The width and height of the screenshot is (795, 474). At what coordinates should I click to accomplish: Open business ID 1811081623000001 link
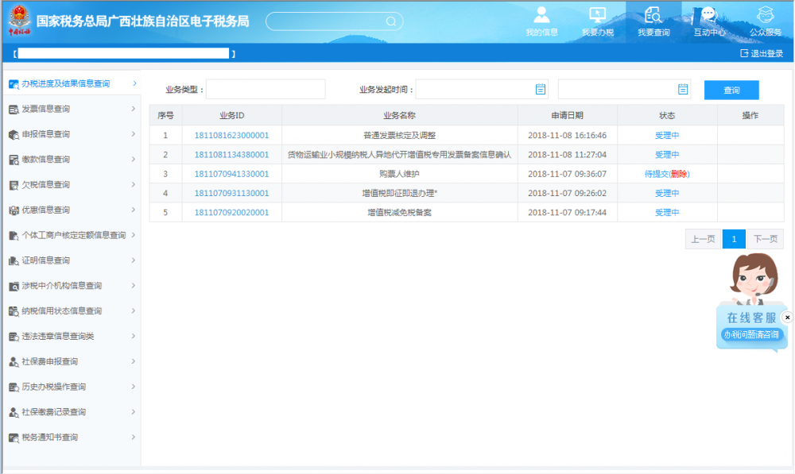point(231,136)
